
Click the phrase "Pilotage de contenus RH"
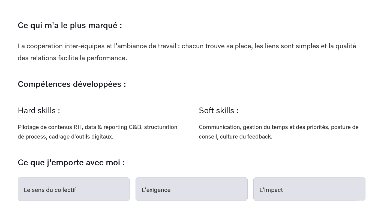pos(50,127)
